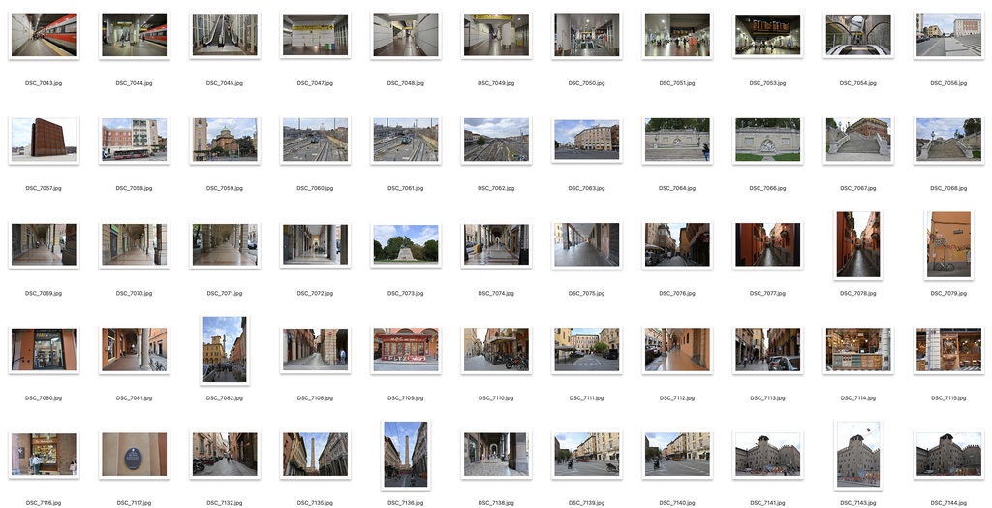The height and width of the screenshot is (508, 992).
Task: Select the DSC_7144.jpg thumbnail
Action: click(x=948, y=455)
